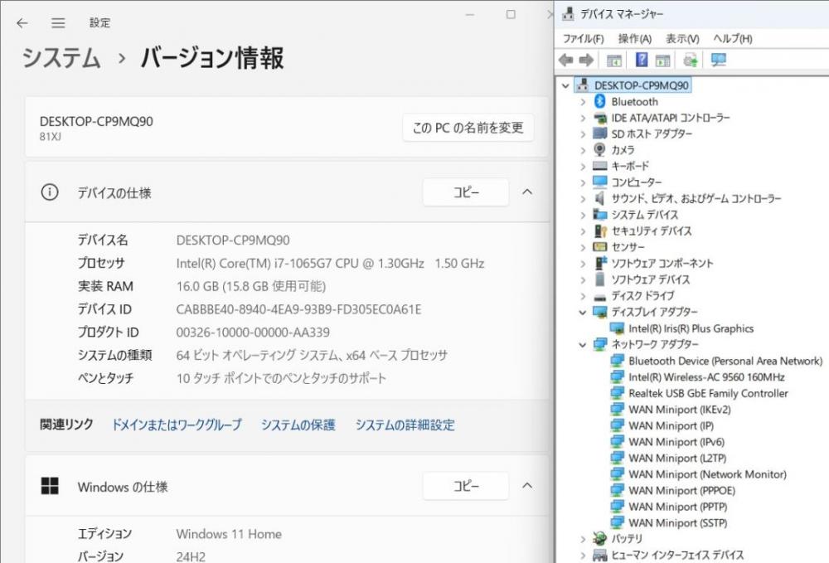The image size is (829, 563).
Task: Click the サウンド speaker icon in the tree
Action: pyautogui.click(x=599, y=198)
